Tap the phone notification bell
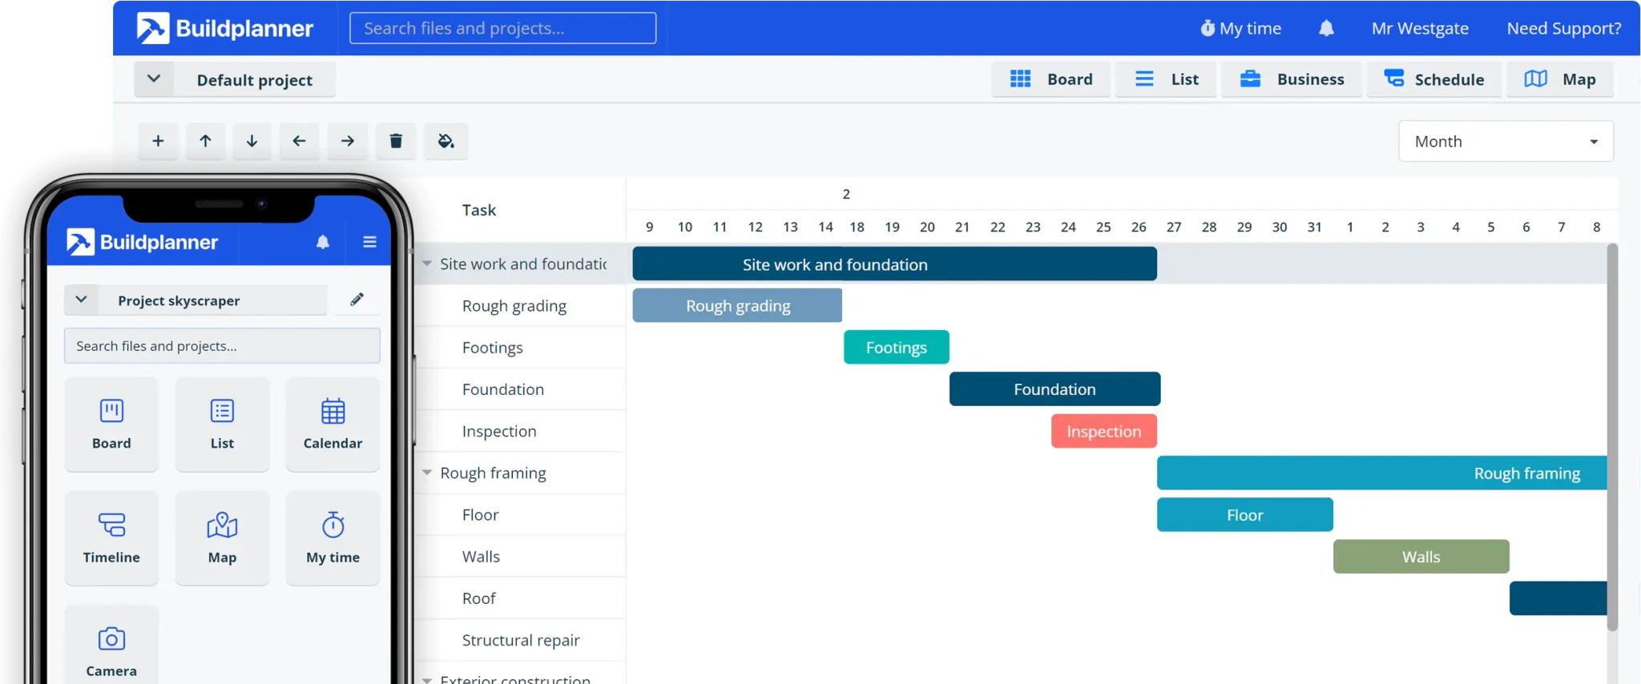The image size is (1641, 684). (323, 242)
